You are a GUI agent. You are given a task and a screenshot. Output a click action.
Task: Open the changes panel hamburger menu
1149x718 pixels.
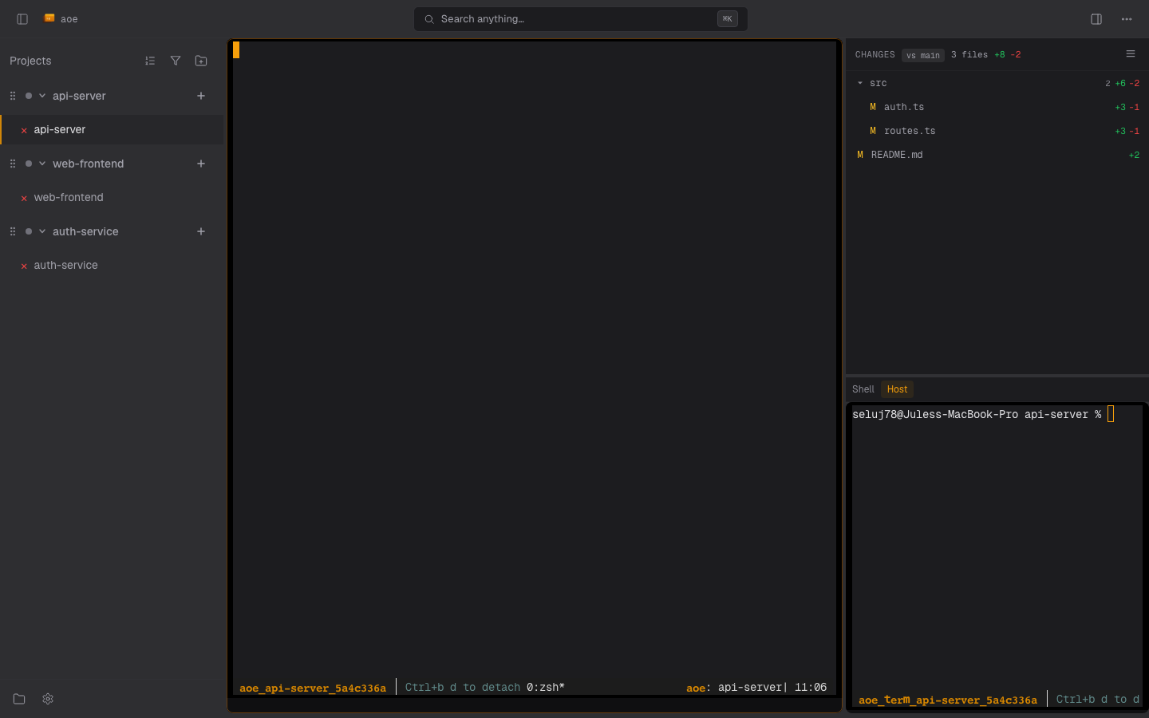pyautogui.click(x=1131, y=53)
